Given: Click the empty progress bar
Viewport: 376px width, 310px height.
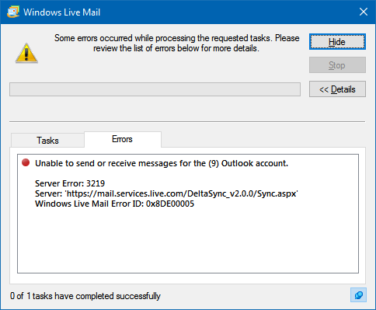Looking at the screenshot, I should click(x=155, y=89).
